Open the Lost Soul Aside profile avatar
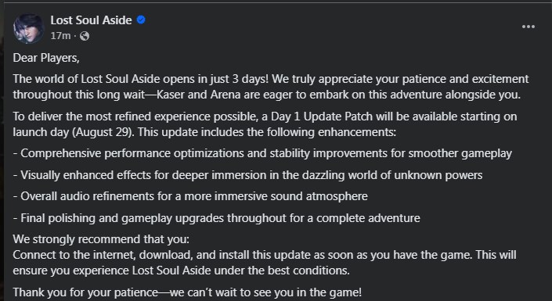This screenshot has height=301, width=552. (x=28, y=28)
